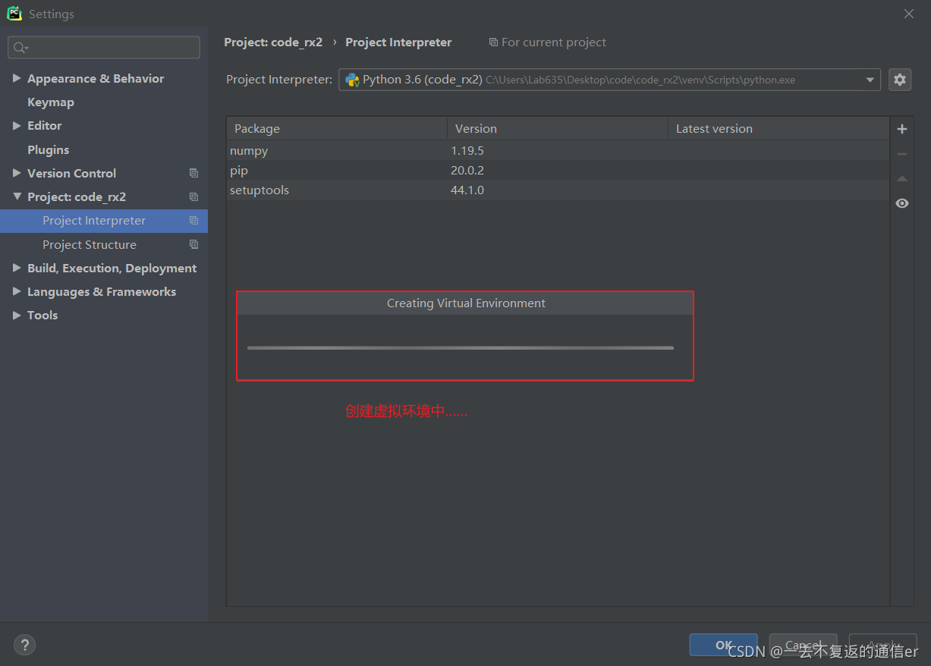Click the Package column header
The height and width of the screenshot is (666, 931).
point(337,129)
